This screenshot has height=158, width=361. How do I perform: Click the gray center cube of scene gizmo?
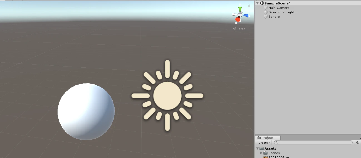click(x=240, y=14)
